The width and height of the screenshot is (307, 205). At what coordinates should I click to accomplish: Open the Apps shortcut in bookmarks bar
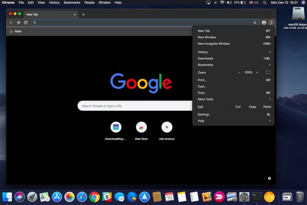point(15,31)
